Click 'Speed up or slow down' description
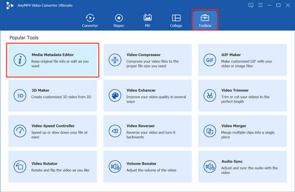 coord(59,134)
